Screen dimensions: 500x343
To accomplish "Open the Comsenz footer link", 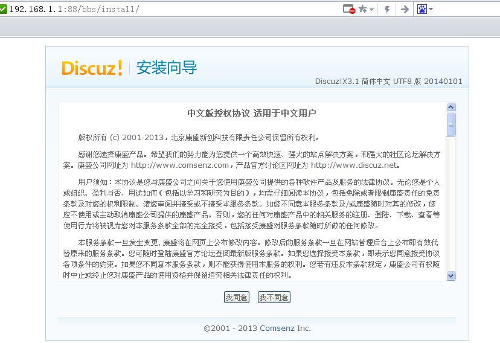I will (x=277, y=328).
